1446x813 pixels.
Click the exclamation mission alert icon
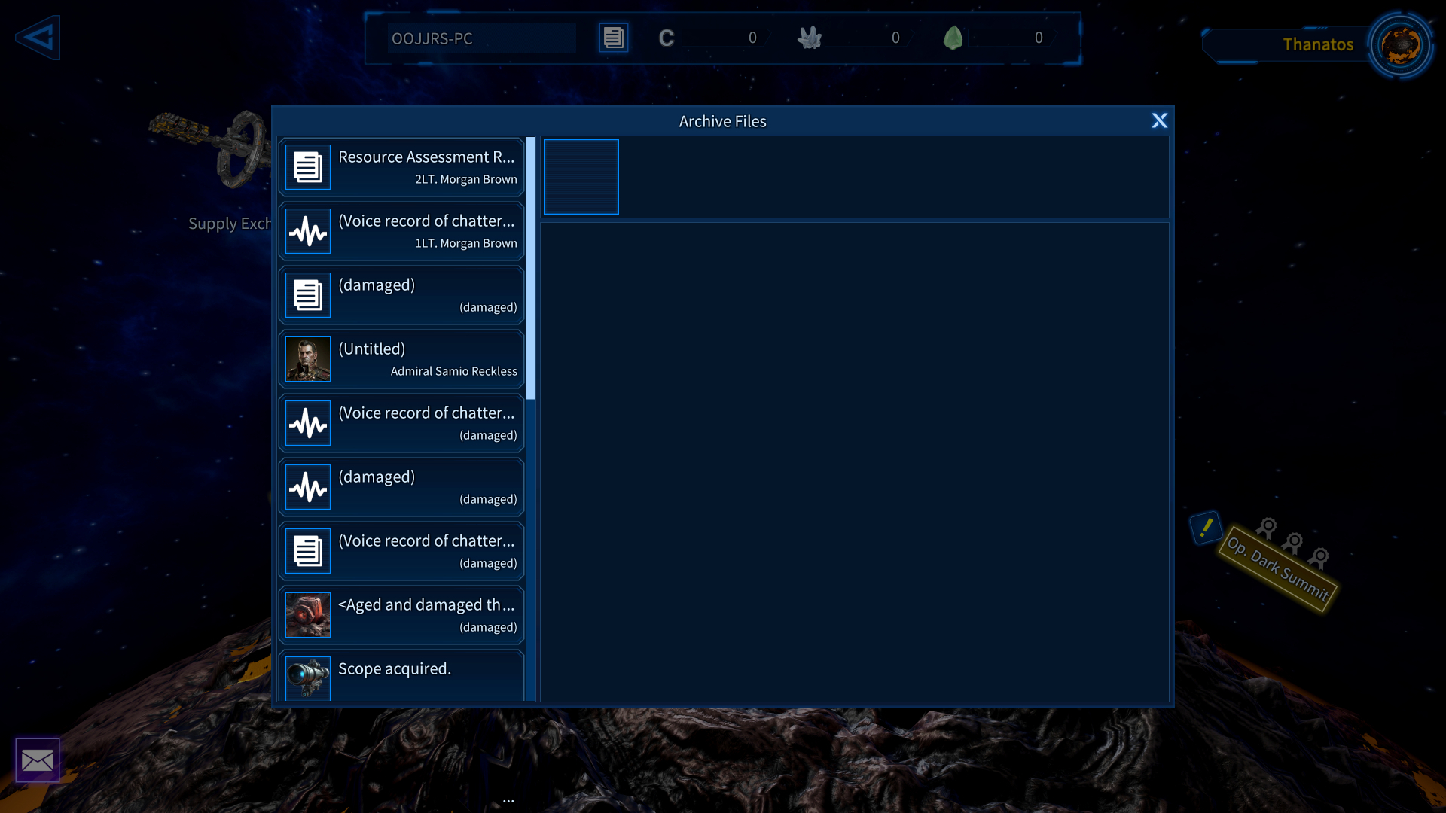(1206, 528)
